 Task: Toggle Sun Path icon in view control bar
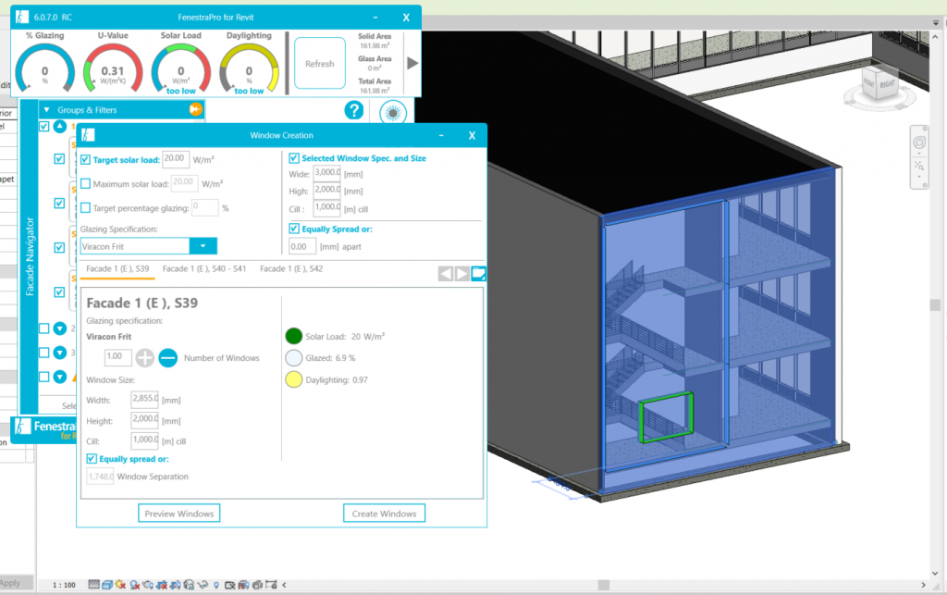click(120, 585)
